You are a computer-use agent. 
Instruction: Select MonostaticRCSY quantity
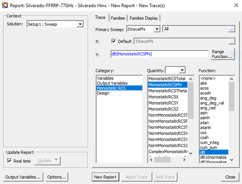click(168, 103)
